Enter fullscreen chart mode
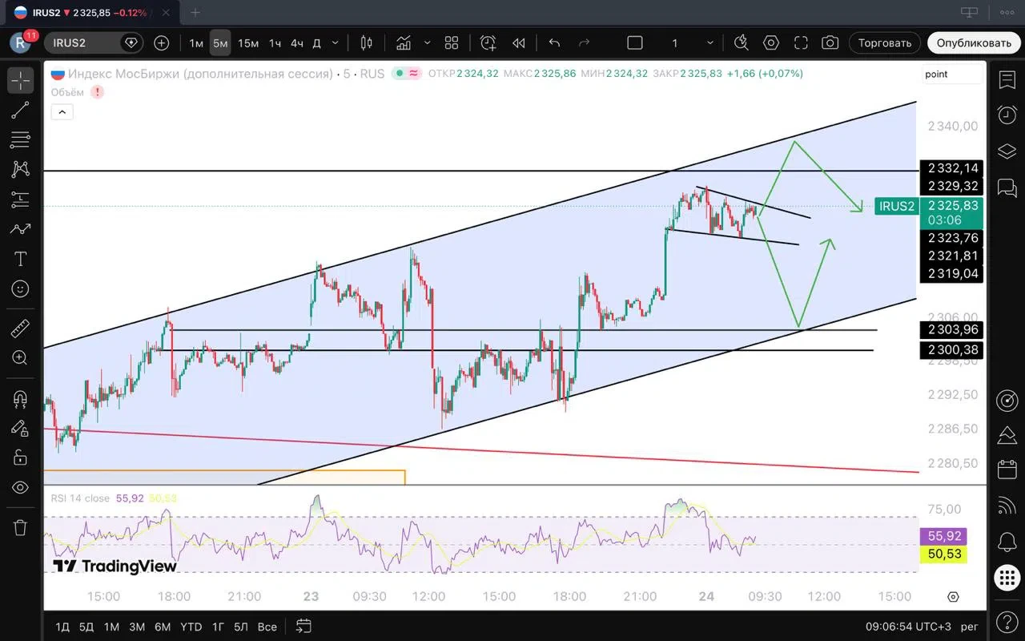Viewport: 1025px width, 641px height. (801, 42)
